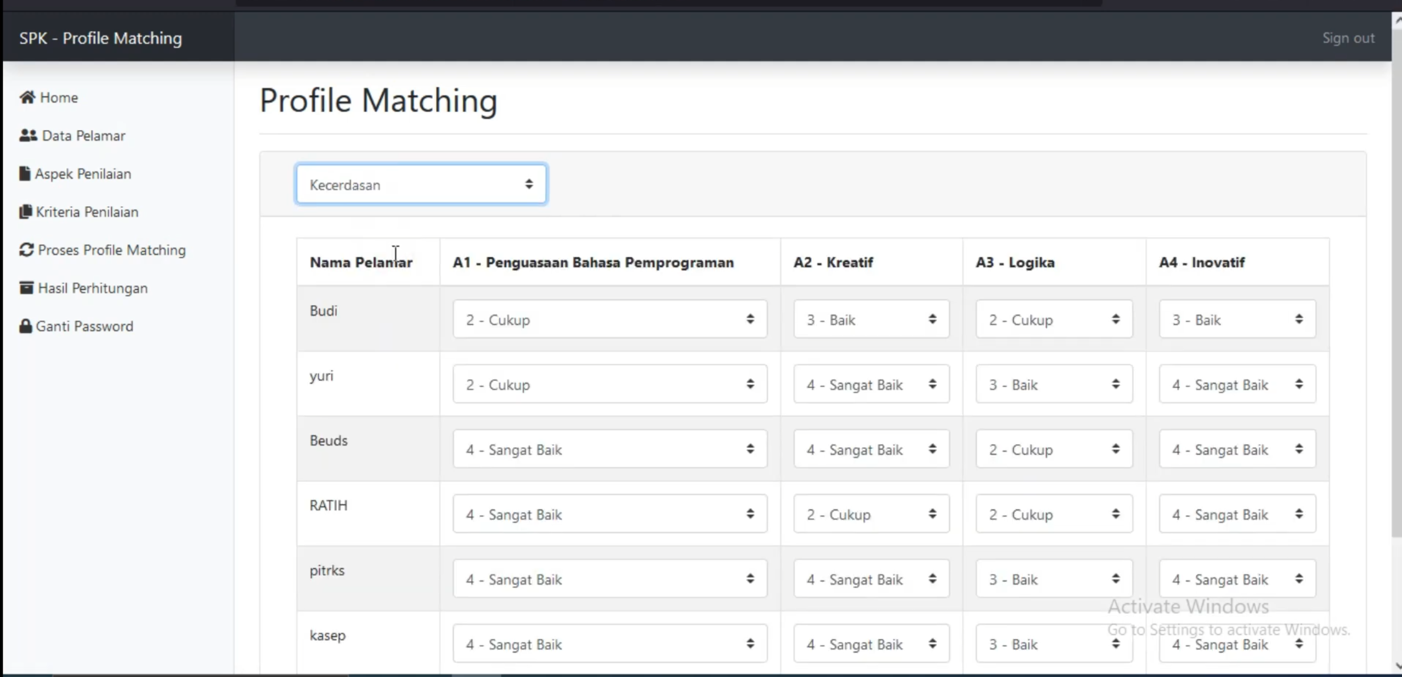Click the Sign out link

pos(1348,38)
